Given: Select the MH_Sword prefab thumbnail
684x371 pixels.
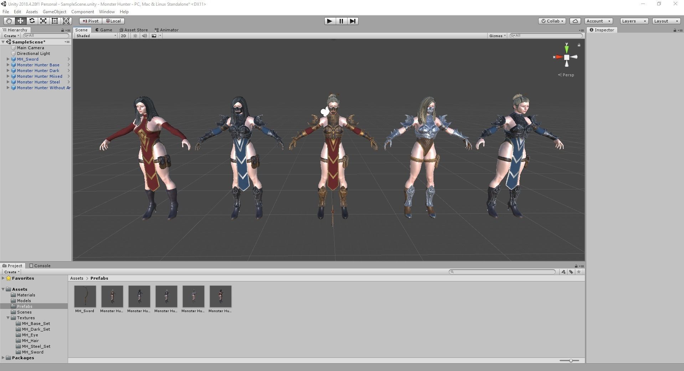Looking at the screenshot, I should pos(85,296).
